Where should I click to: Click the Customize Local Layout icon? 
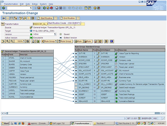[x=98, y=8]
